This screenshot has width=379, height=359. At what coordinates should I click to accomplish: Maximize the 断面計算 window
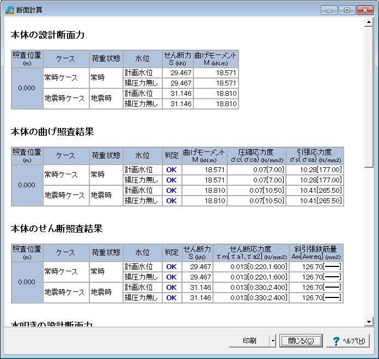[x=347, y=10]
